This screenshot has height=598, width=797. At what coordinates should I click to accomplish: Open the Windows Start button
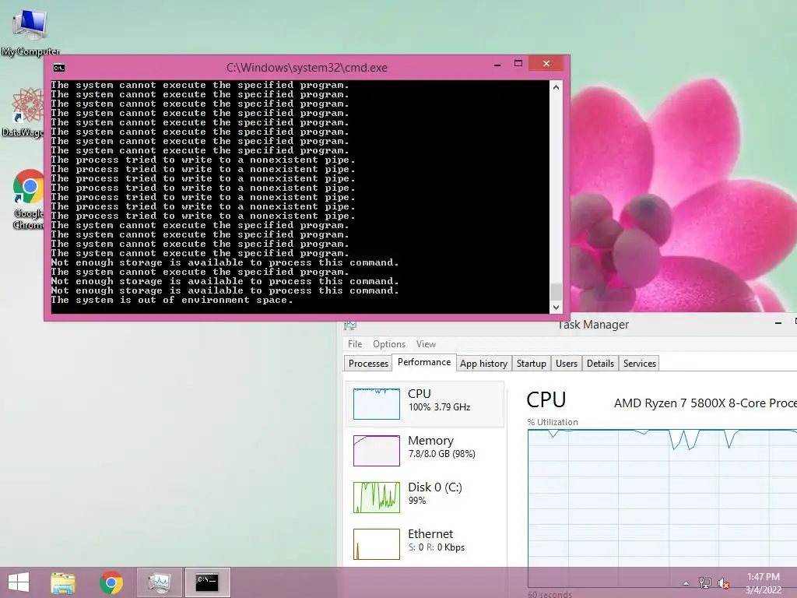coord(19,582)
